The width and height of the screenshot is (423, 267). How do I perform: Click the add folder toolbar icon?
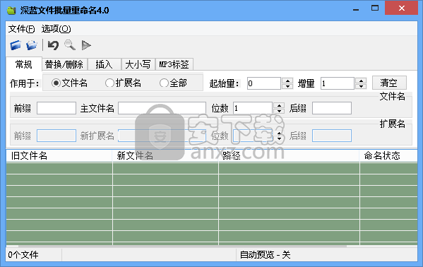[x=32, y=45]
